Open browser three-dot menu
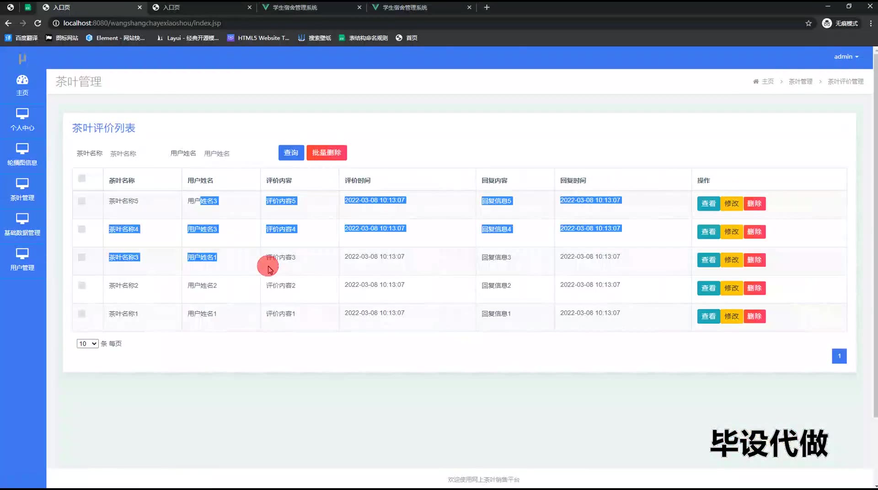The height and width of the screenshot is (490, 878). pos(871,23)
